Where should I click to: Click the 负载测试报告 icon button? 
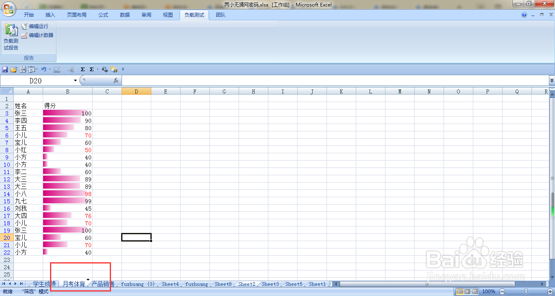tap(11, 37)
